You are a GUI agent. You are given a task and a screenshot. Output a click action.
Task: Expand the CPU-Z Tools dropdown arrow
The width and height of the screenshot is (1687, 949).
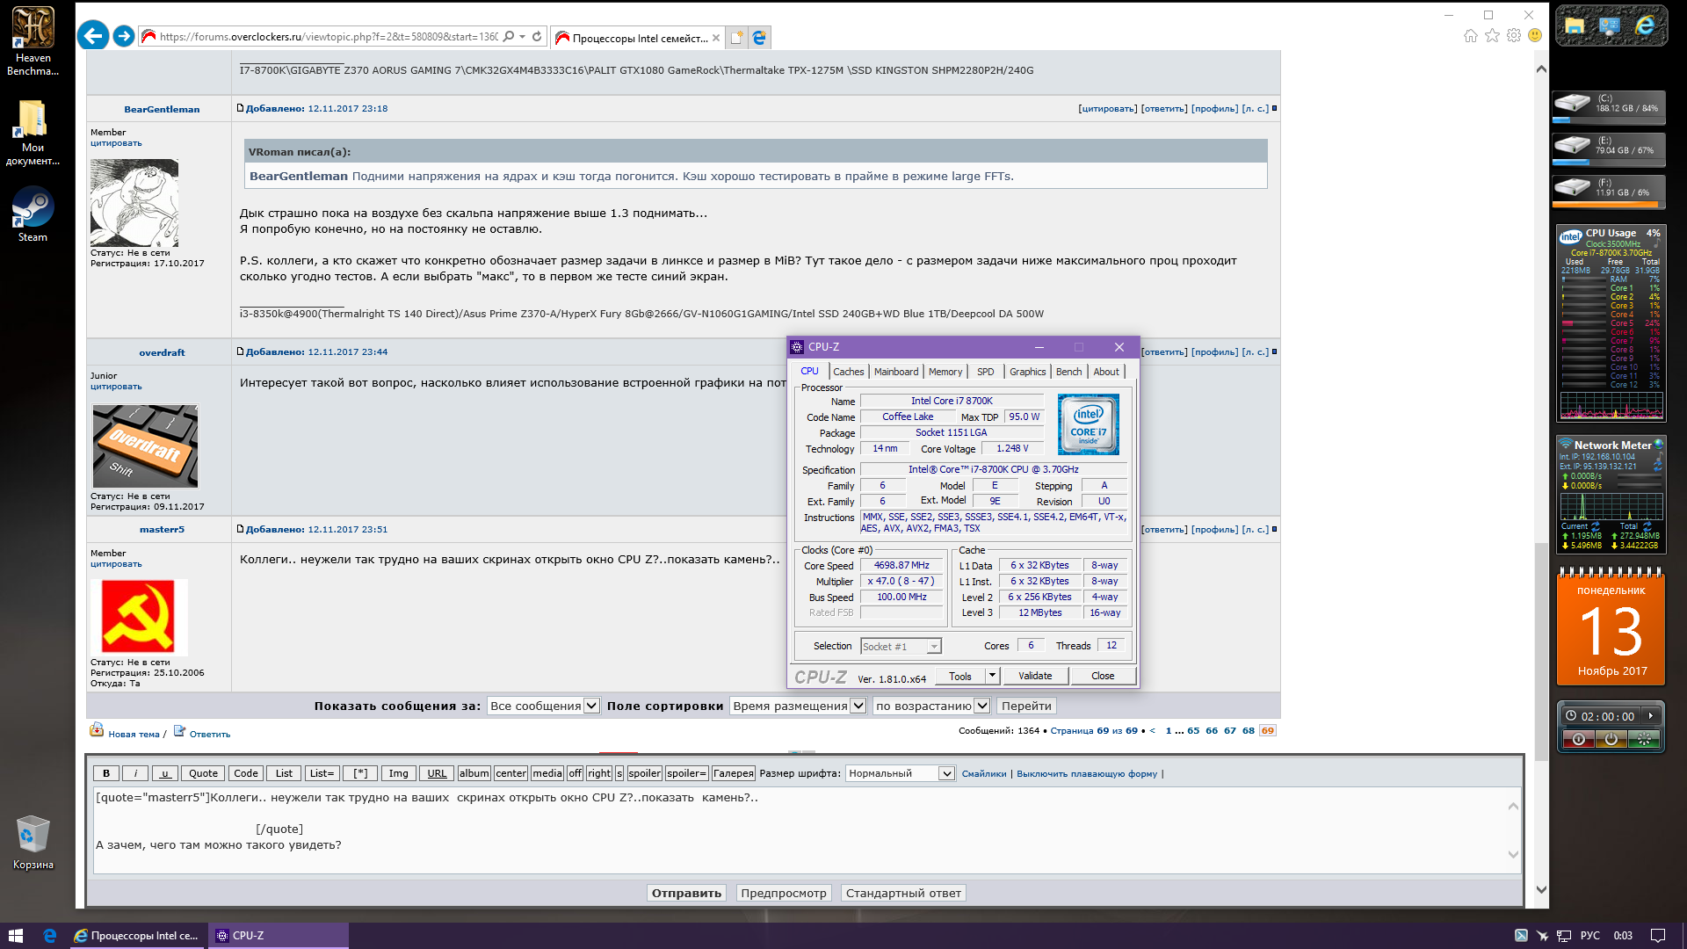coord(992,676)
